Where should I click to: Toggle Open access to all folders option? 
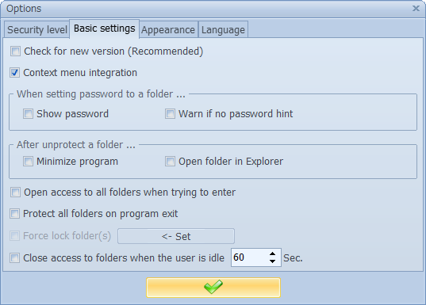tap(15, 193)
